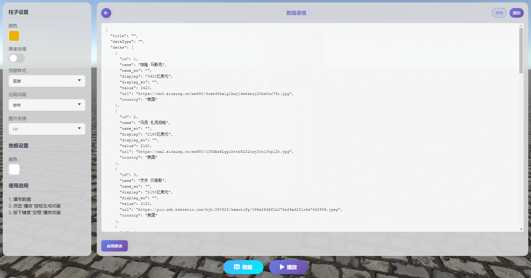Click the "value": 2160 line in JSON
The width and height of the screenshot is (531, 278).
(x=136, y=146)
